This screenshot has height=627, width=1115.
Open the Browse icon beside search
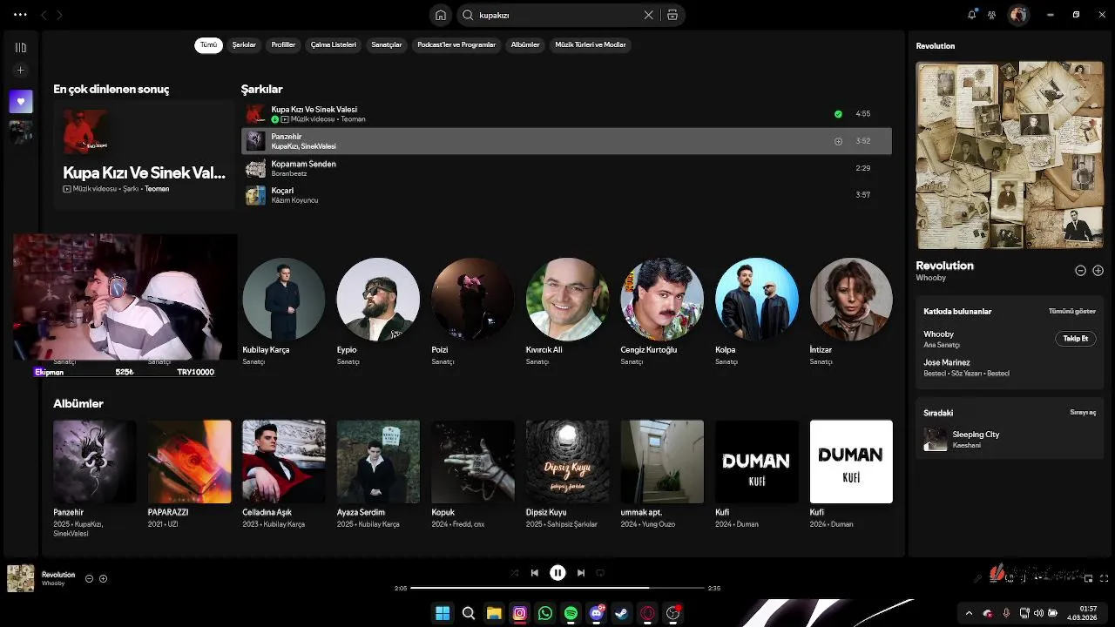click(672, 15)
